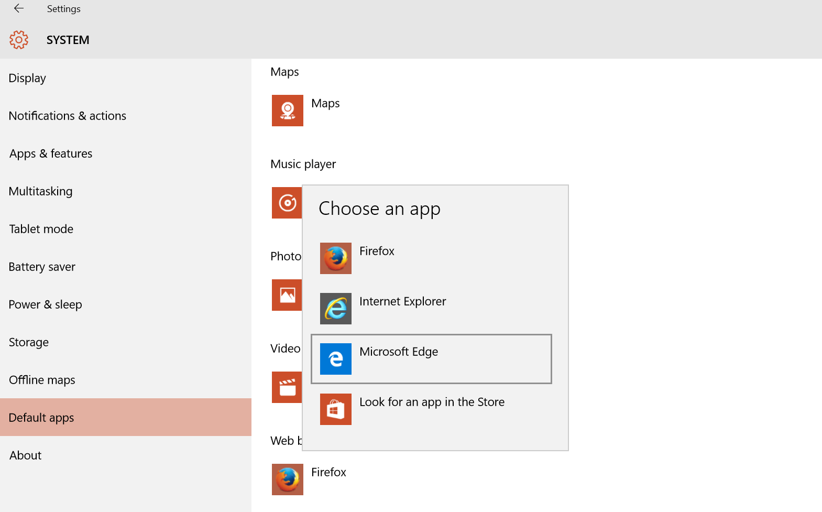This screenshot has width=822, height=512.
Task: Open Offline maps settings
Action: (x=126, y=380)
